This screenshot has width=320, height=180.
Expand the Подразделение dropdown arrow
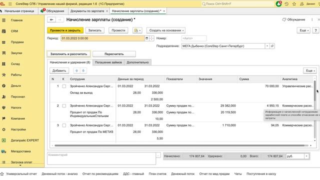coord(267,46)
